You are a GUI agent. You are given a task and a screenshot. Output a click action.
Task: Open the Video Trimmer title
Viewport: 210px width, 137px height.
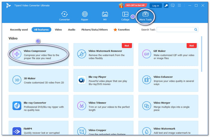(x=97, y=103)
